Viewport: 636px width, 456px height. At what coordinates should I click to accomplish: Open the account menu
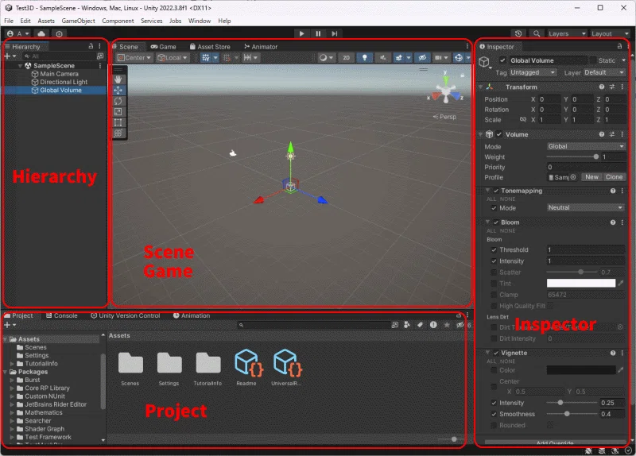coord(18,33)
